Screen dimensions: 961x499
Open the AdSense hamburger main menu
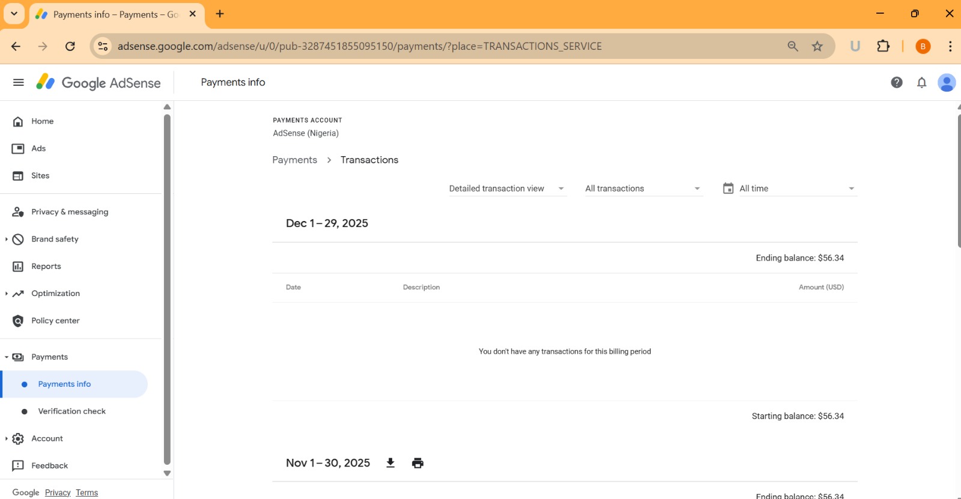click(19, 82)
